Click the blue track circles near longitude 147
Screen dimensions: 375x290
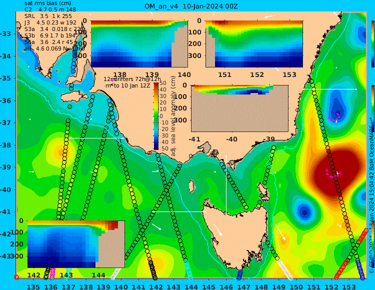point(239,274)
